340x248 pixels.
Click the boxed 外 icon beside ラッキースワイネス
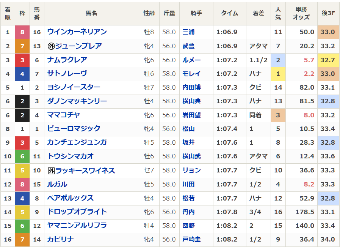(51, 171)
